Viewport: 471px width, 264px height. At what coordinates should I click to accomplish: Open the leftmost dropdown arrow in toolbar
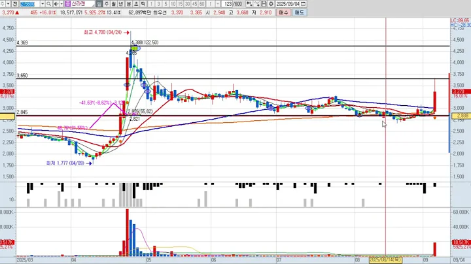[x=9, y=4]
